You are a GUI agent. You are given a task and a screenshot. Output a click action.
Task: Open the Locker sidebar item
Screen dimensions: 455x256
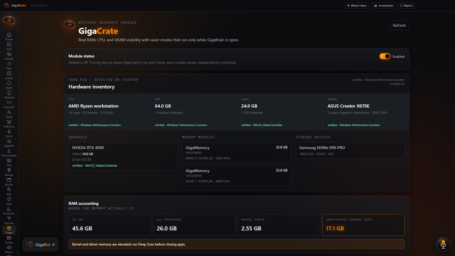9,75
